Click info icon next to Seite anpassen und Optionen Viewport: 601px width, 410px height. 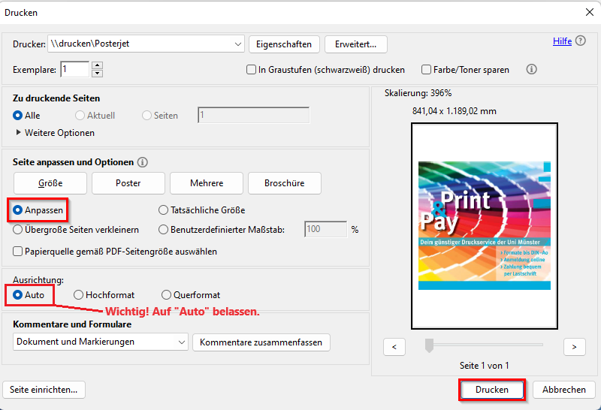(143, 162)
